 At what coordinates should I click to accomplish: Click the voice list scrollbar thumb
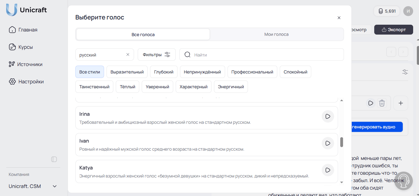tap(341, 142)
